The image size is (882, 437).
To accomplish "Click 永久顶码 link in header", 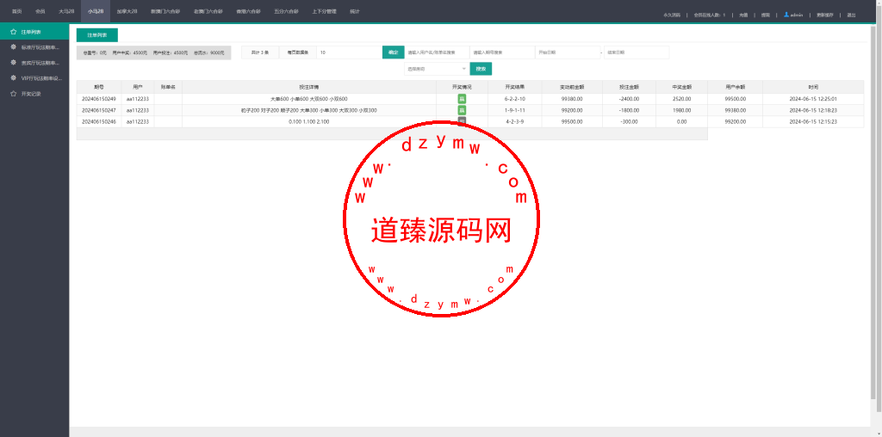I will pyautogui.click(x=672, y=15).
